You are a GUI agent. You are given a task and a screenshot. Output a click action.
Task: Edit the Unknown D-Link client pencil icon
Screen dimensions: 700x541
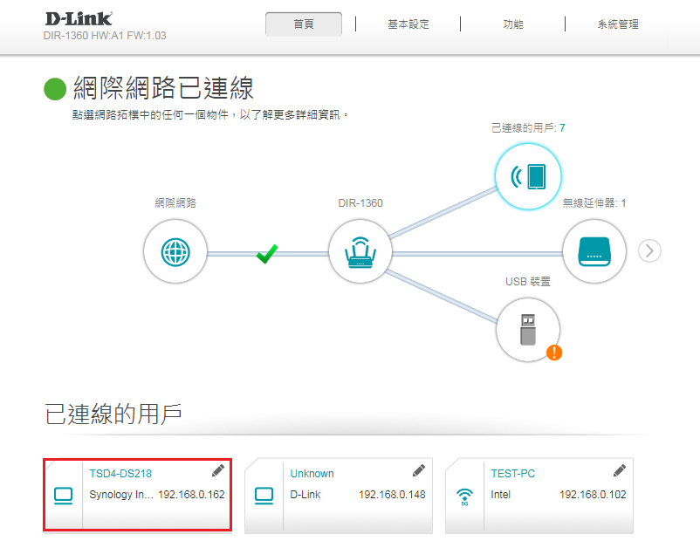419,471
